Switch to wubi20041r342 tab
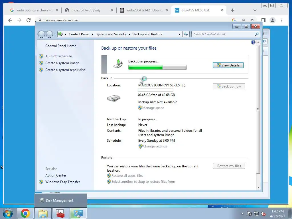The image size is (292, 219). point(145,10)
